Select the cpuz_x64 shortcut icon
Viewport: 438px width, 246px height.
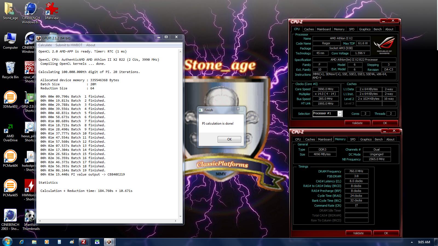pyautogui.click(x=29, y=72)
